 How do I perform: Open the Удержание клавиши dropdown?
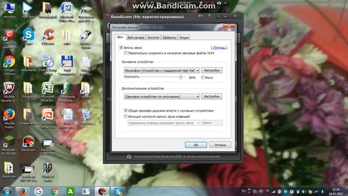(x=164, y=122)
